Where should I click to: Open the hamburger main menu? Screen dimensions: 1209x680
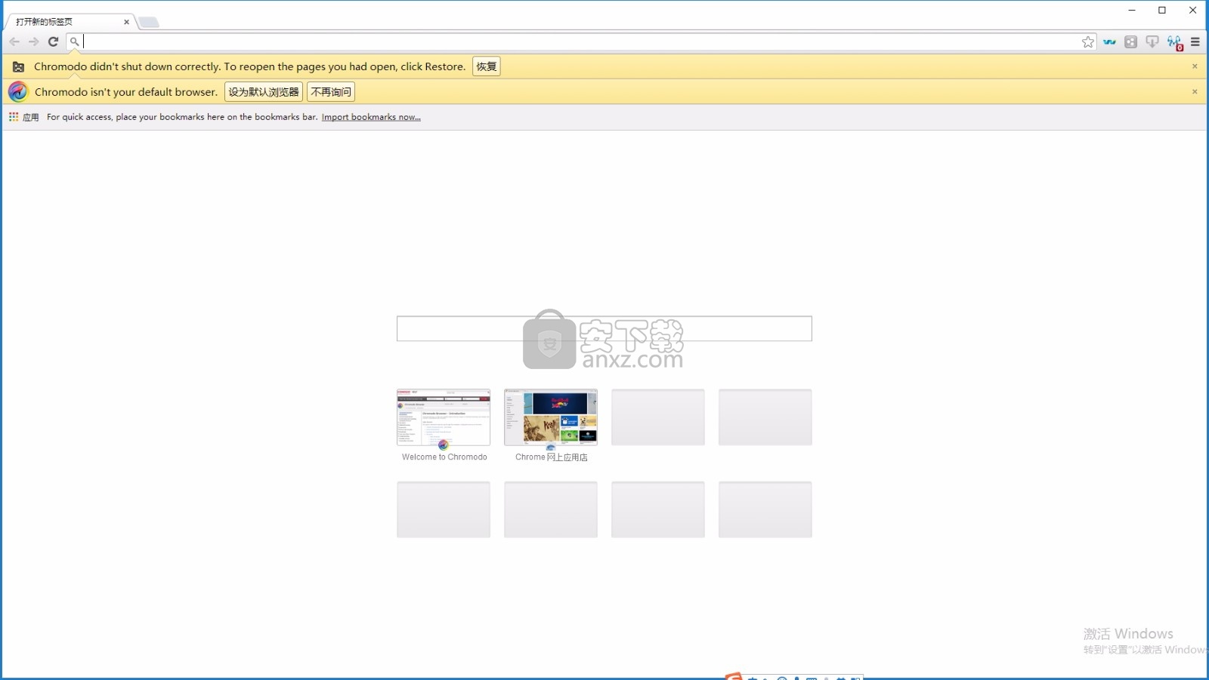click(1195, 42)
